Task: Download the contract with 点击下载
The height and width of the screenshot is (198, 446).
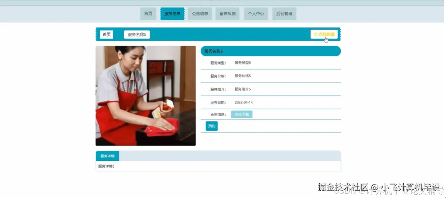Action: 242,115
